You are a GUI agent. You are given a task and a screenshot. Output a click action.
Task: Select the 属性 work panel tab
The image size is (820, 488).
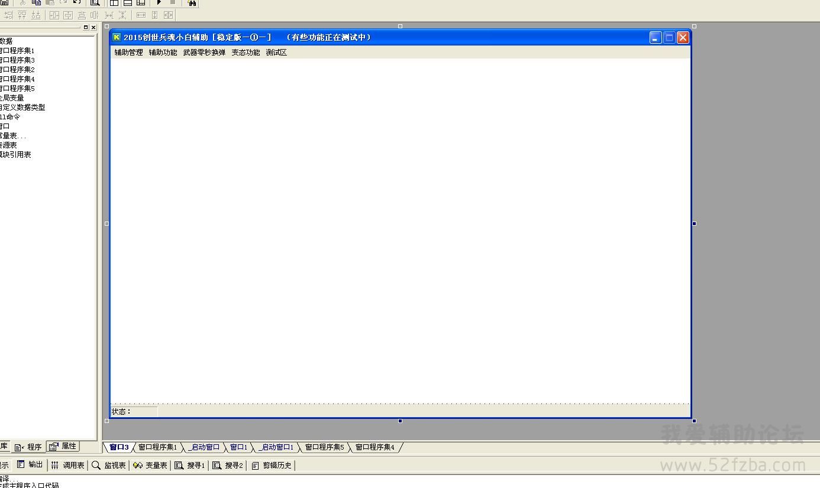[x=63, y=446]
